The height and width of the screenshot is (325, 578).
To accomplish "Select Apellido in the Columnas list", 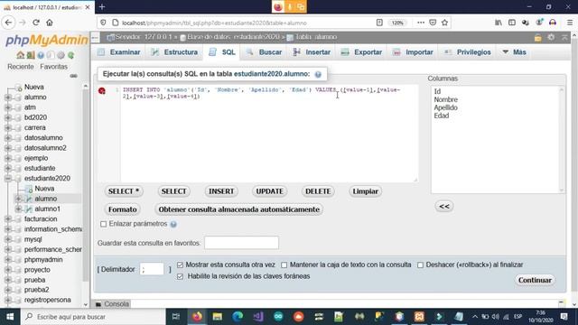I will pyautogui.click(x=445, y=107).
